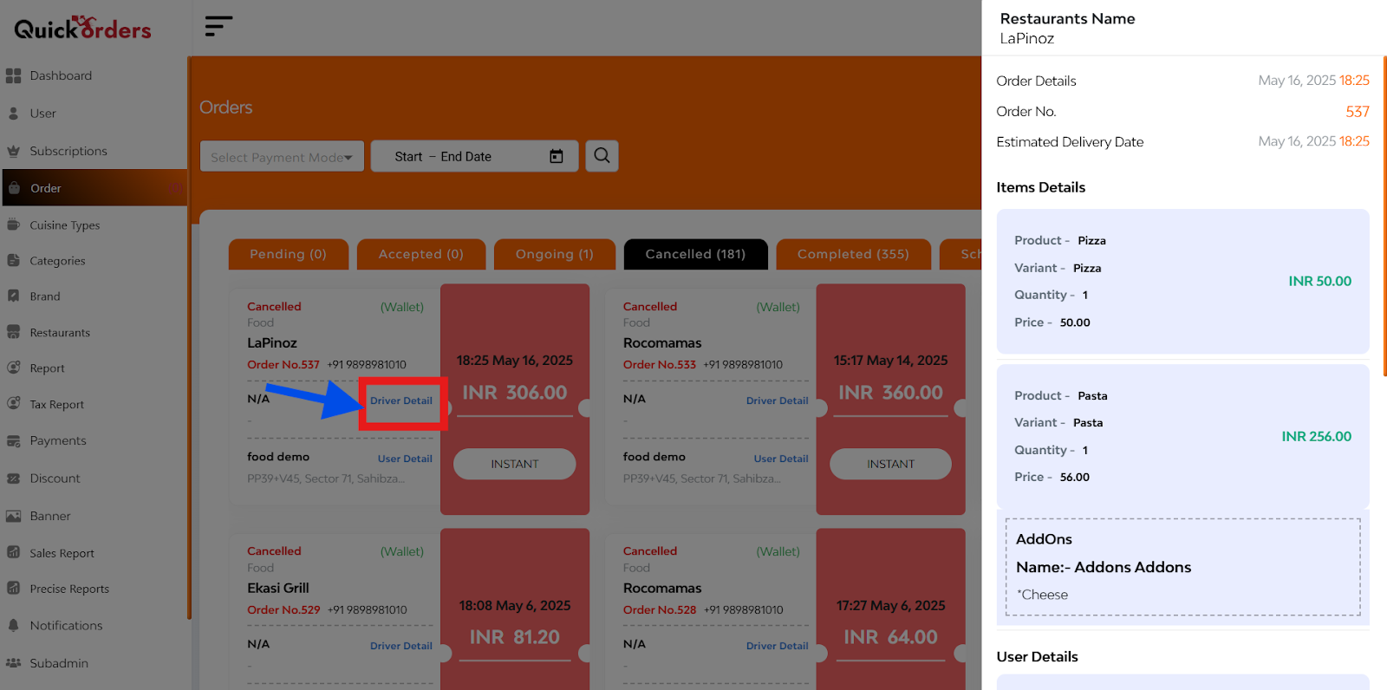Click order number 537 in details panel
The width and height of the screenshot is (1387, 690).
point(1358,112)
